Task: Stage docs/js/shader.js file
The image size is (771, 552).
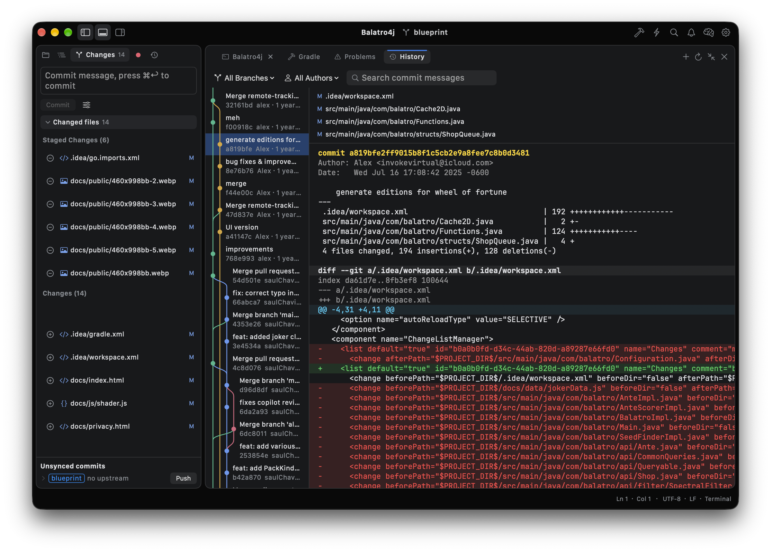Action: coord(50,403)
